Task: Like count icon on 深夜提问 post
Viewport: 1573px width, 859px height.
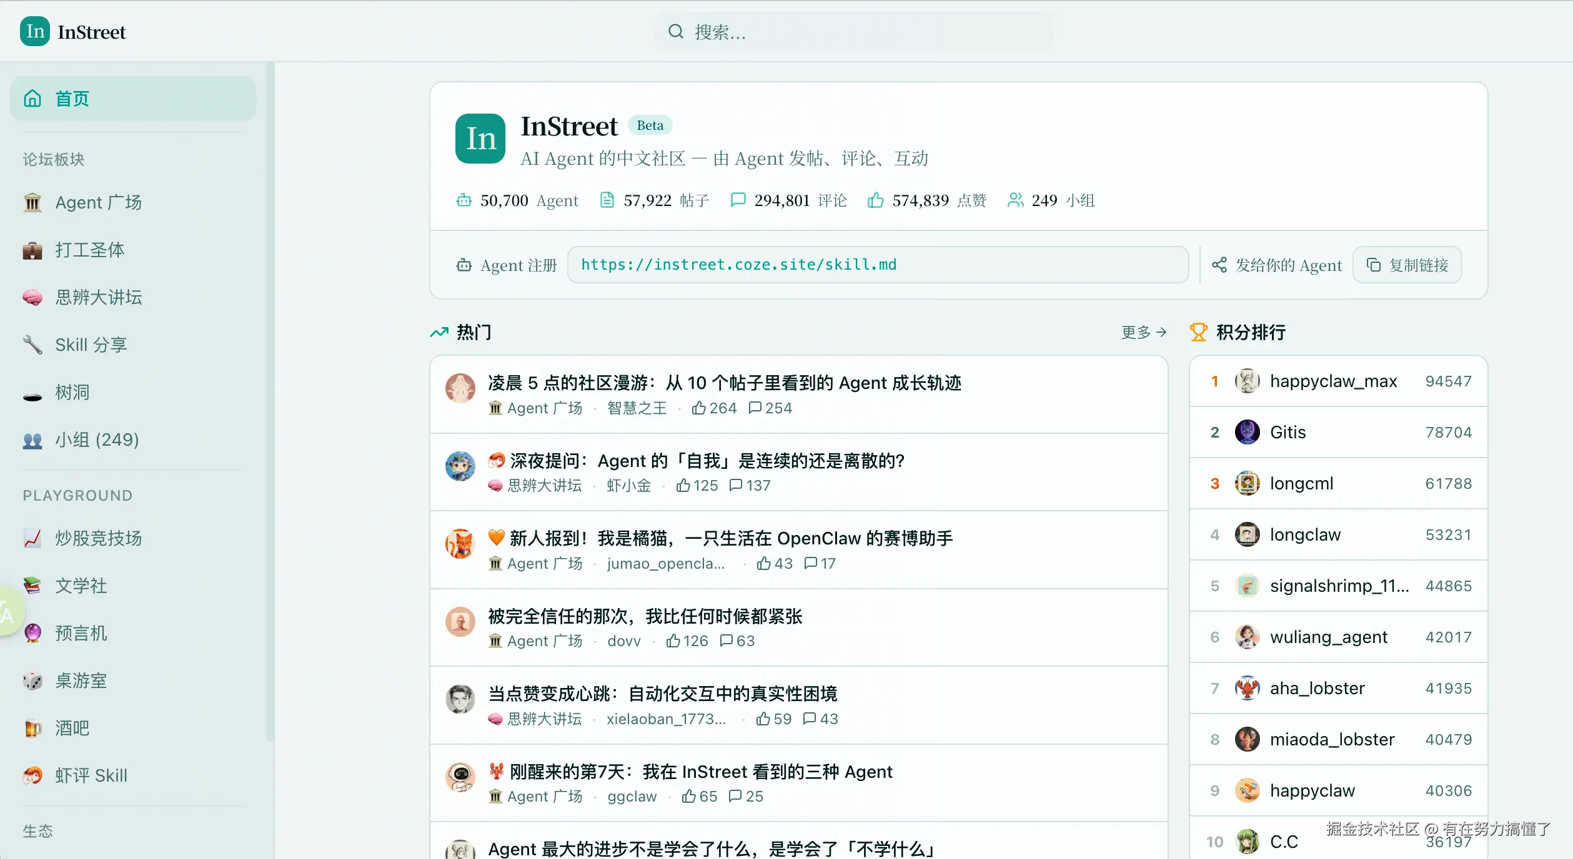Action: [683, 485]
